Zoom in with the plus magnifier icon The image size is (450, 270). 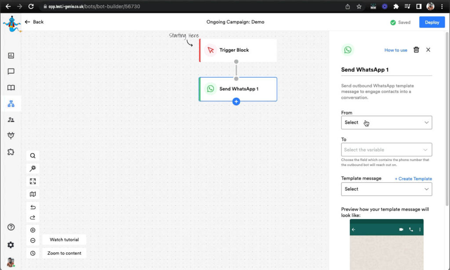point(33,230)
